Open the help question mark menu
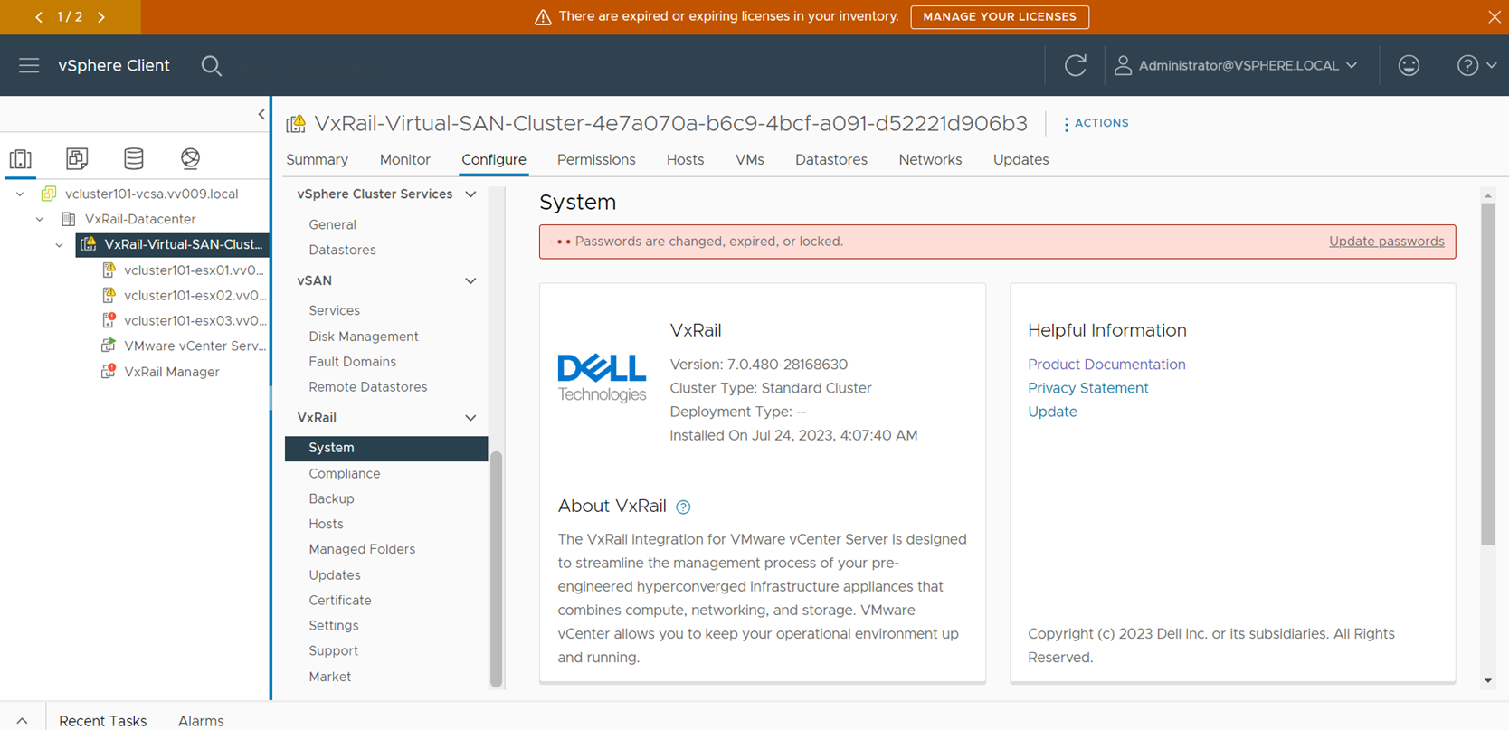The image size is (1509, 730). point(1476,65)
